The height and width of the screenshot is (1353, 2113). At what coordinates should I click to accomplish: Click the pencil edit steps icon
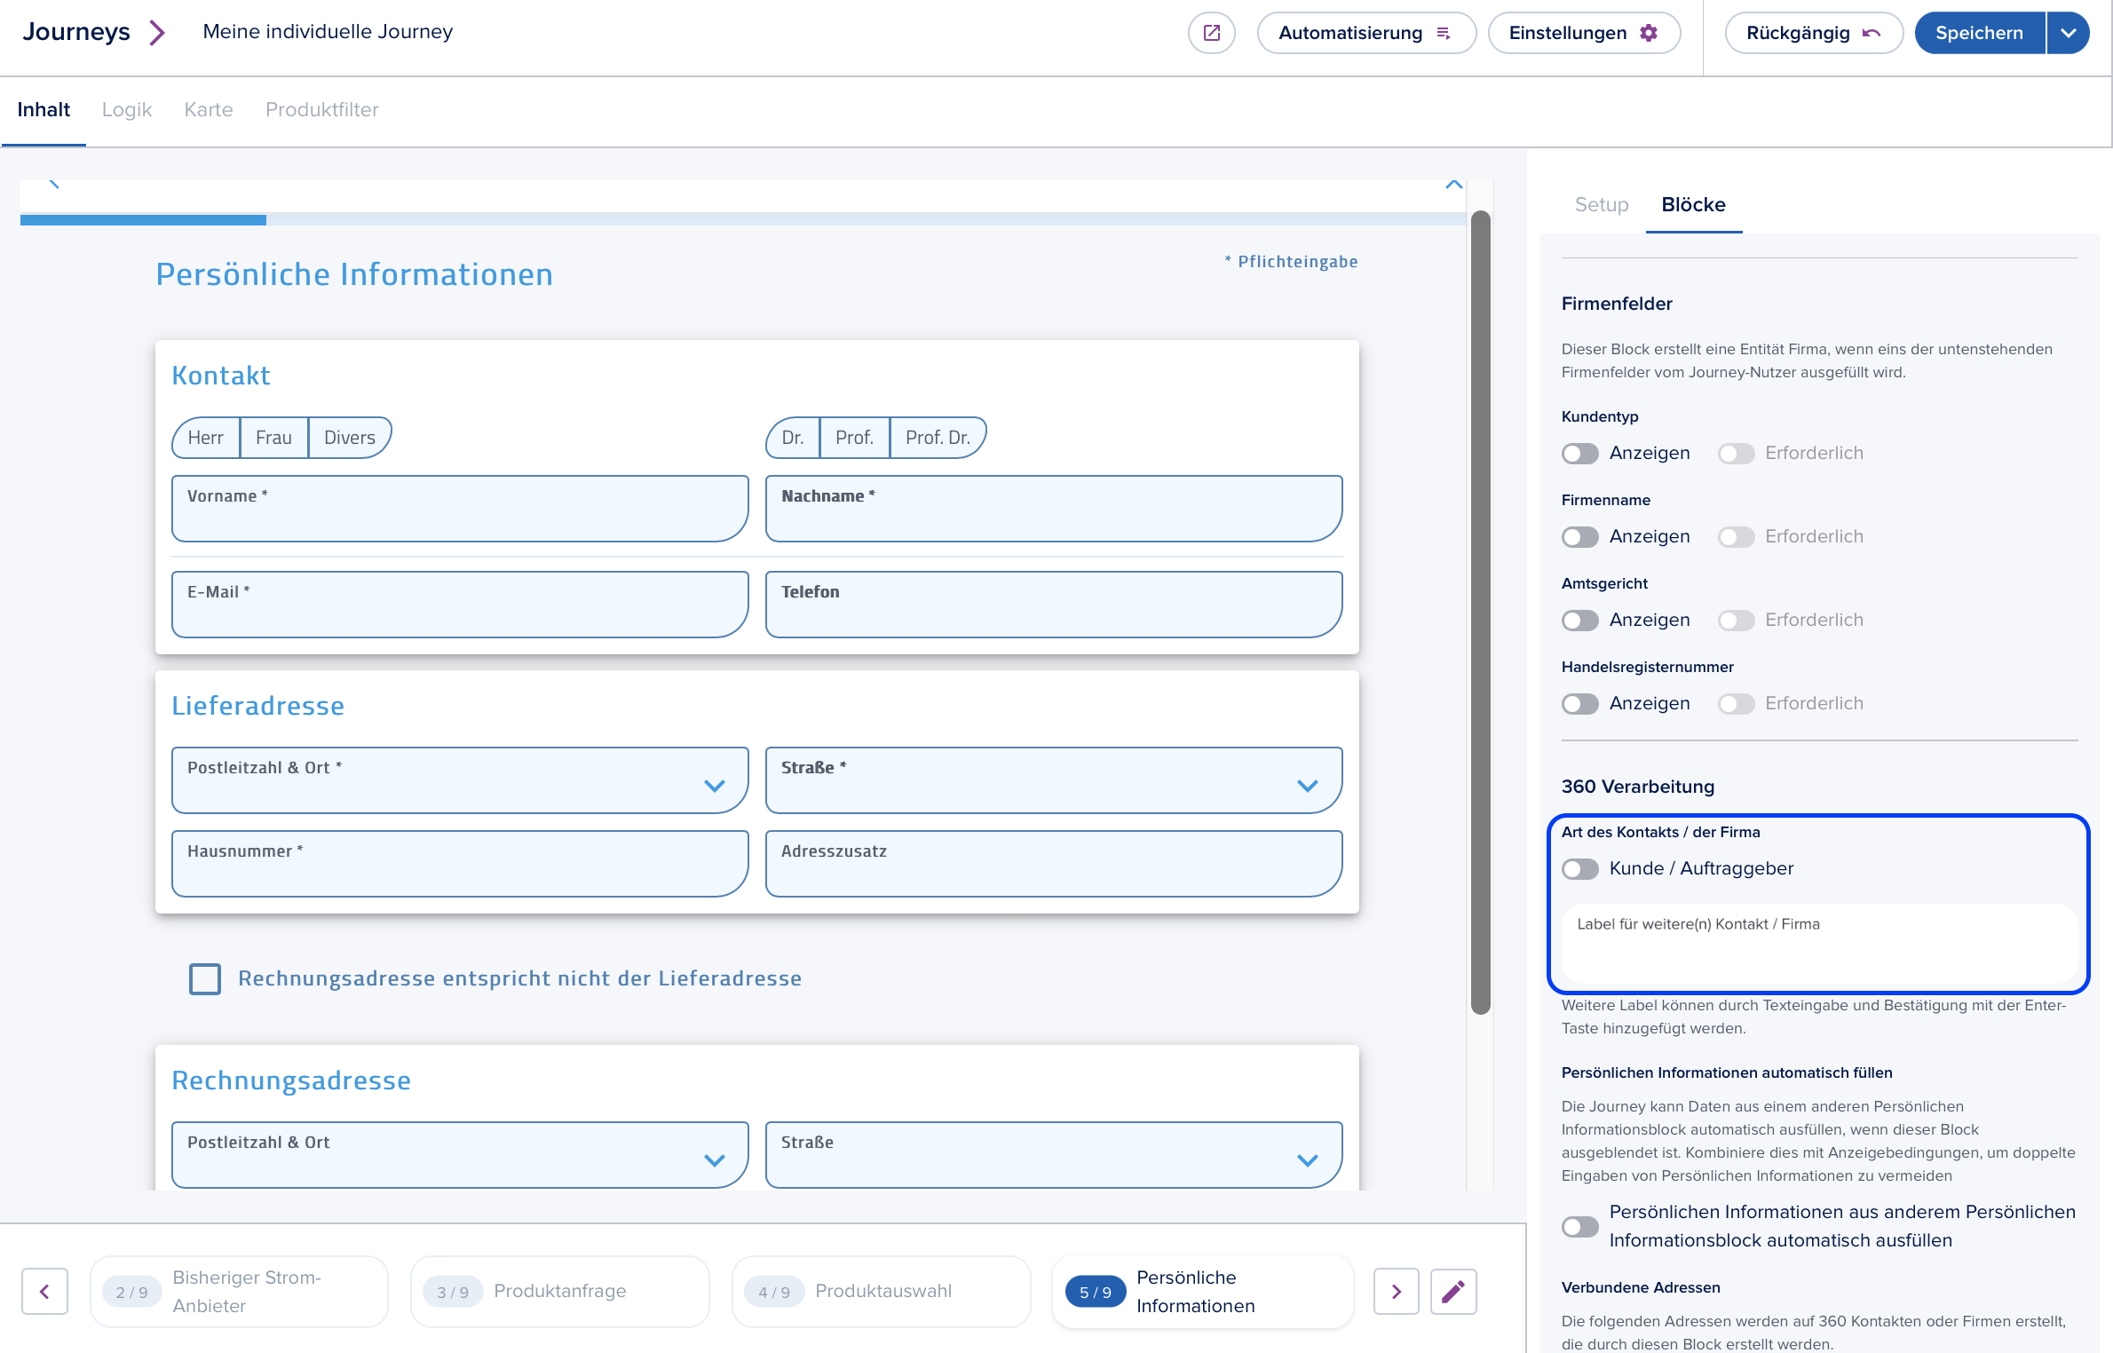[1453, 1292]
